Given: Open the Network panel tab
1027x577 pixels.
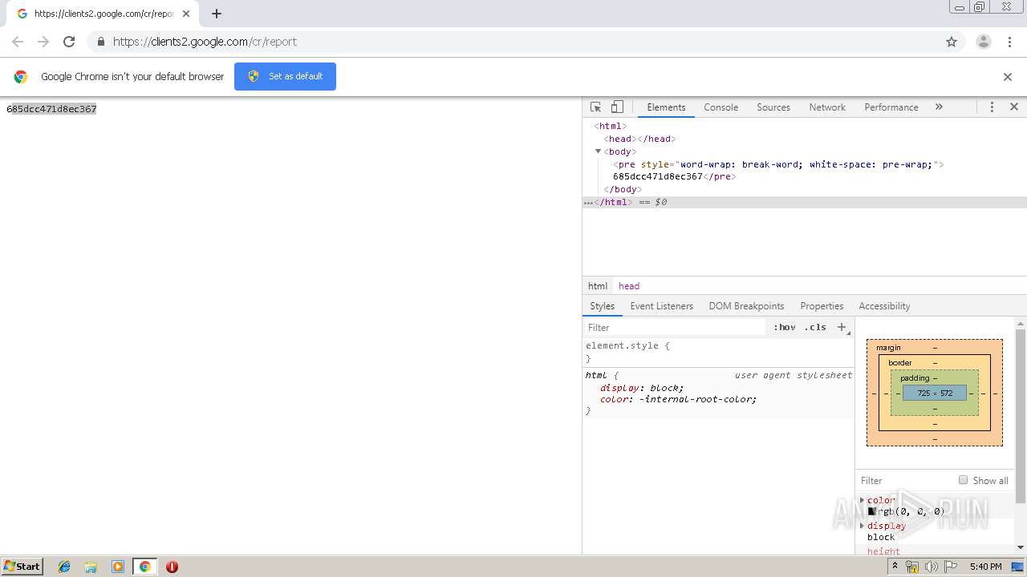Looking at the screenshot, I should pos(827,107).
